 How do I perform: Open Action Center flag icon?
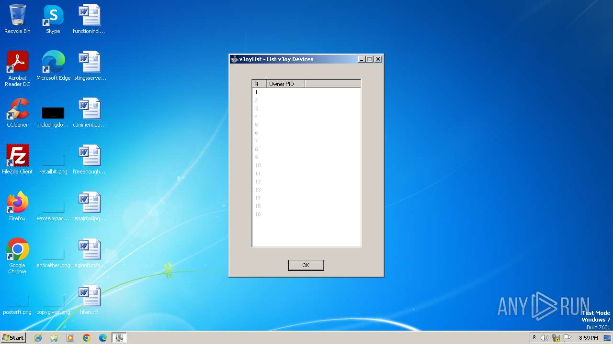pyautogui.click(x=568, y=338)
